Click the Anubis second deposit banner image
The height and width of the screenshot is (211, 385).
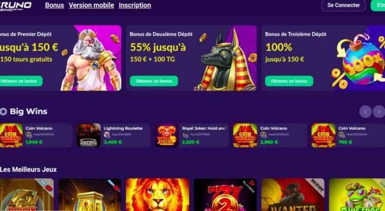tap(226, 59)
